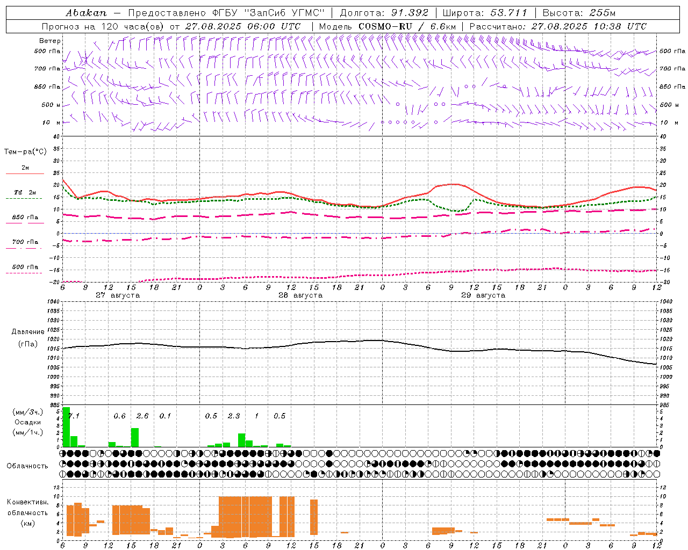Click the '2.6' precipitation total value

[x=142, y=416]
